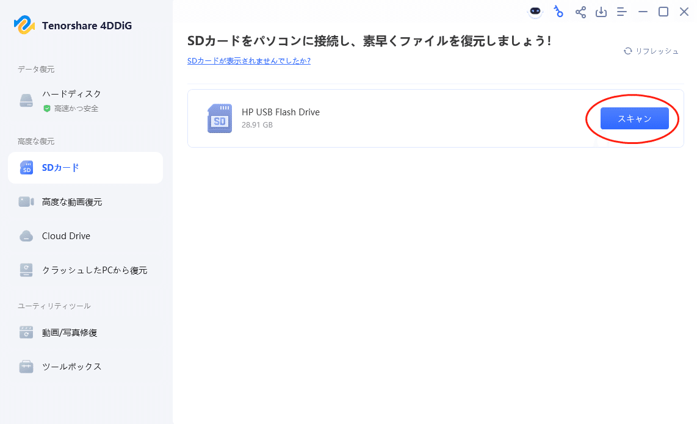Image resolution: width=697 pixels, height=424 pixels.
Task: Open the ツールボックス utility icon
Action: click(26, 366)
